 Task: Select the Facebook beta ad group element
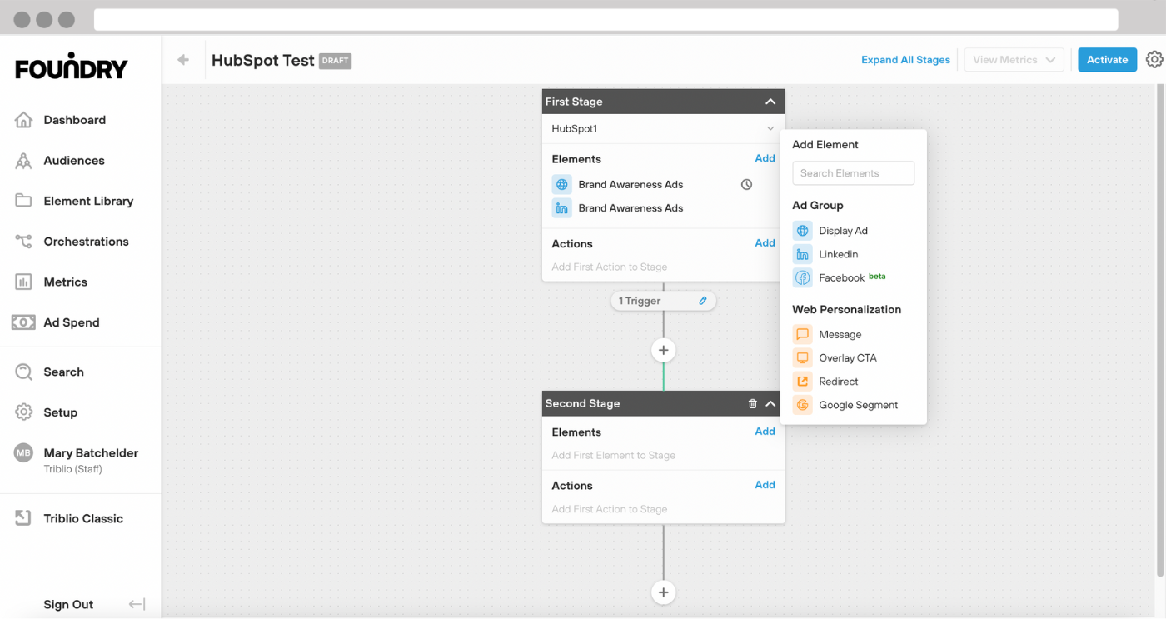tap(841, 278)
